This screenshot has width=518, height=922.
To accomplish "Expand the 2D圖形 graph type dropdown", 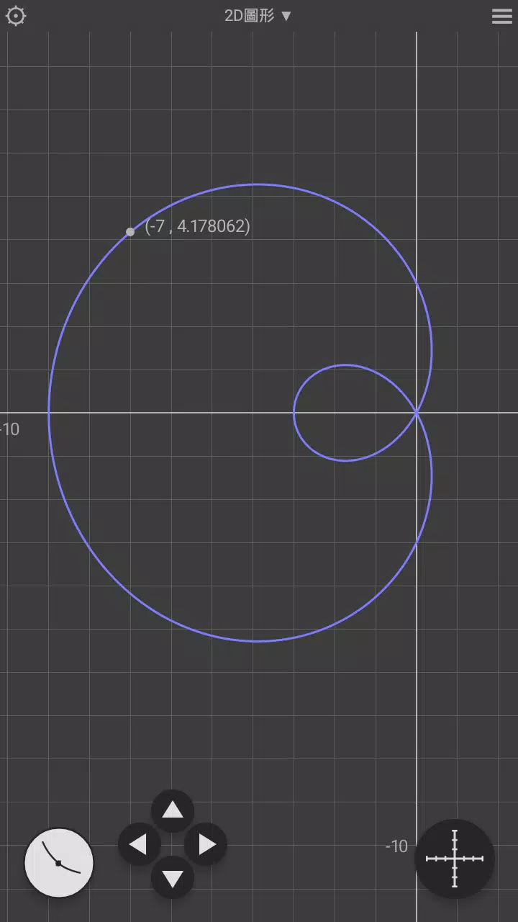I will tap(258, 16).
